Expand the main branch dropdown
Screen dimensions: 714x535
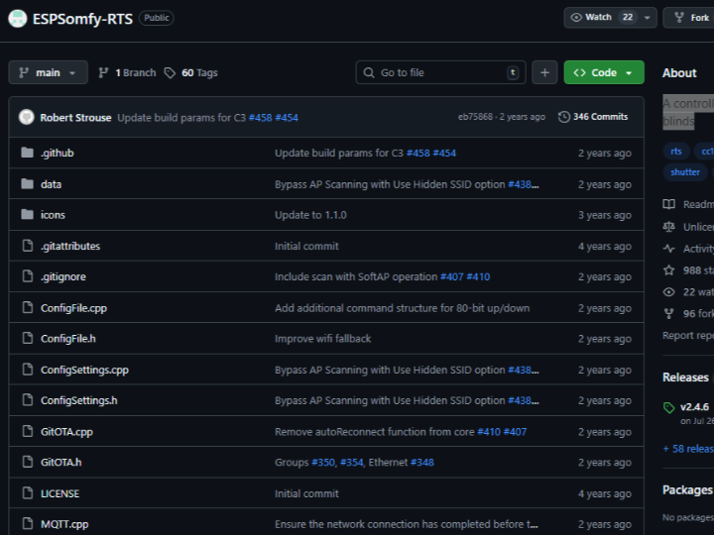click(48, 72)
